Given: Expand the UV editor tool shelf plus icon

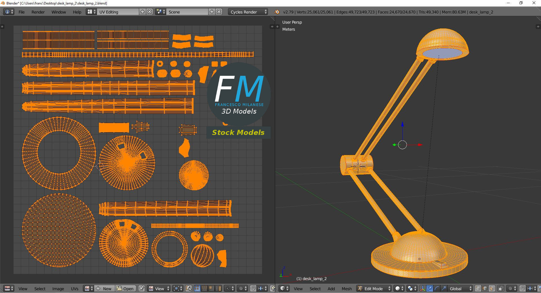Looking at the screenshot, I should point(2,26).
